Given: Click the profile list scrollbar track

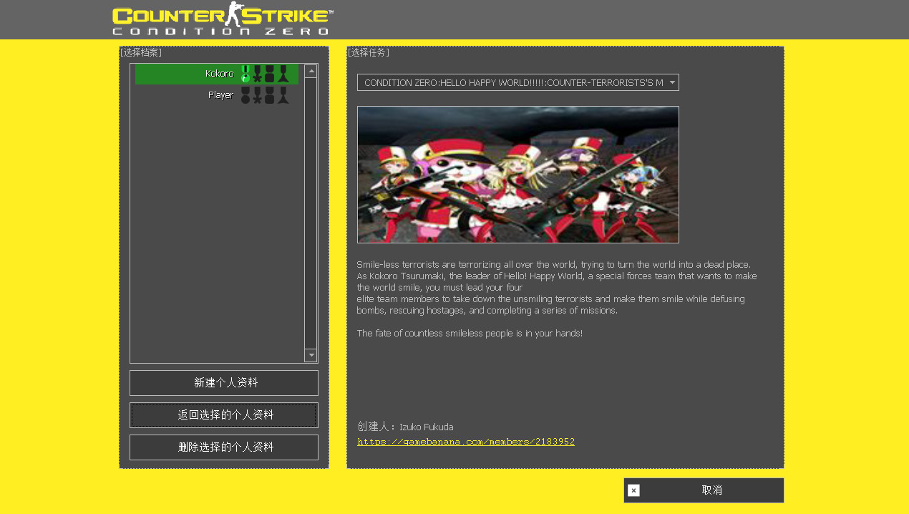Looking at the screenshot, I should tap(311, 215).
